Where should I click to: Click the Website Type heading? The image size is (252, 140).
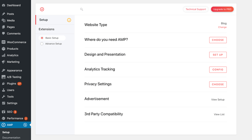pos(96,25)
